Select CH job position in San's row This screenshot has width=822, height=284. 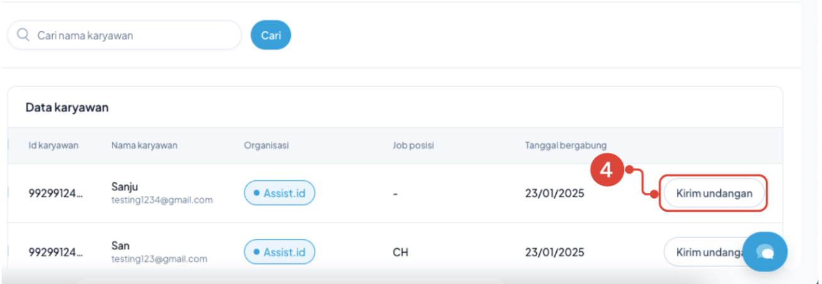(400, 252)
